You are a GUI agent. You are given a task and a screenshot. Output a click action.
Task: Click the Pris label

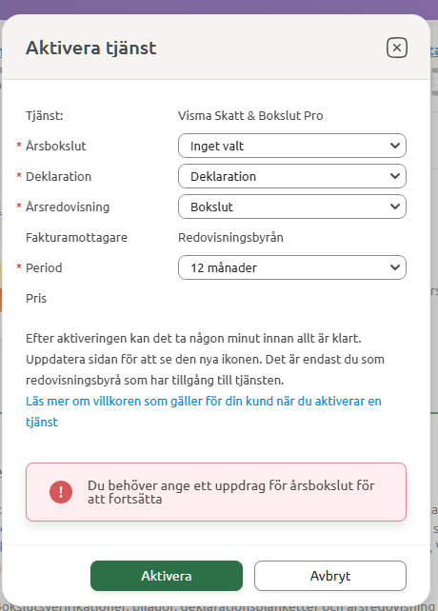pyautogui.click(x=36, y=299)
